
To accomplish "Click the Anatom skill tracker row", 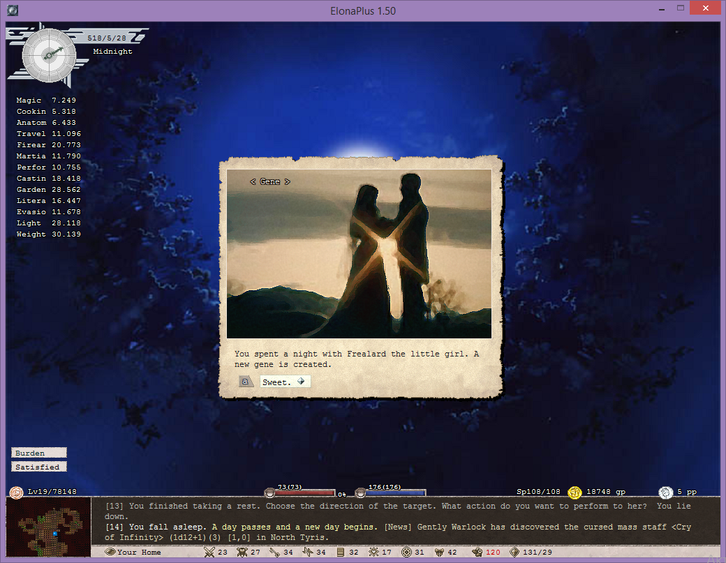I will (x=46, y=123).
